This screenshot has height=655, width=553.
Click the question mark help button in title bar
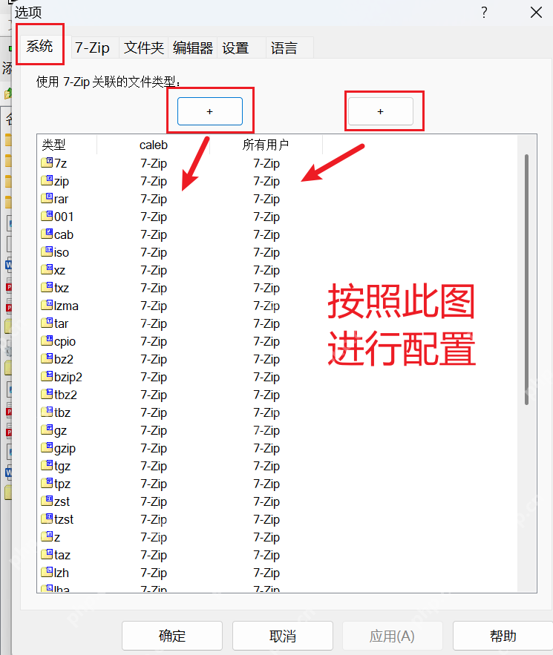coord(484,12)
